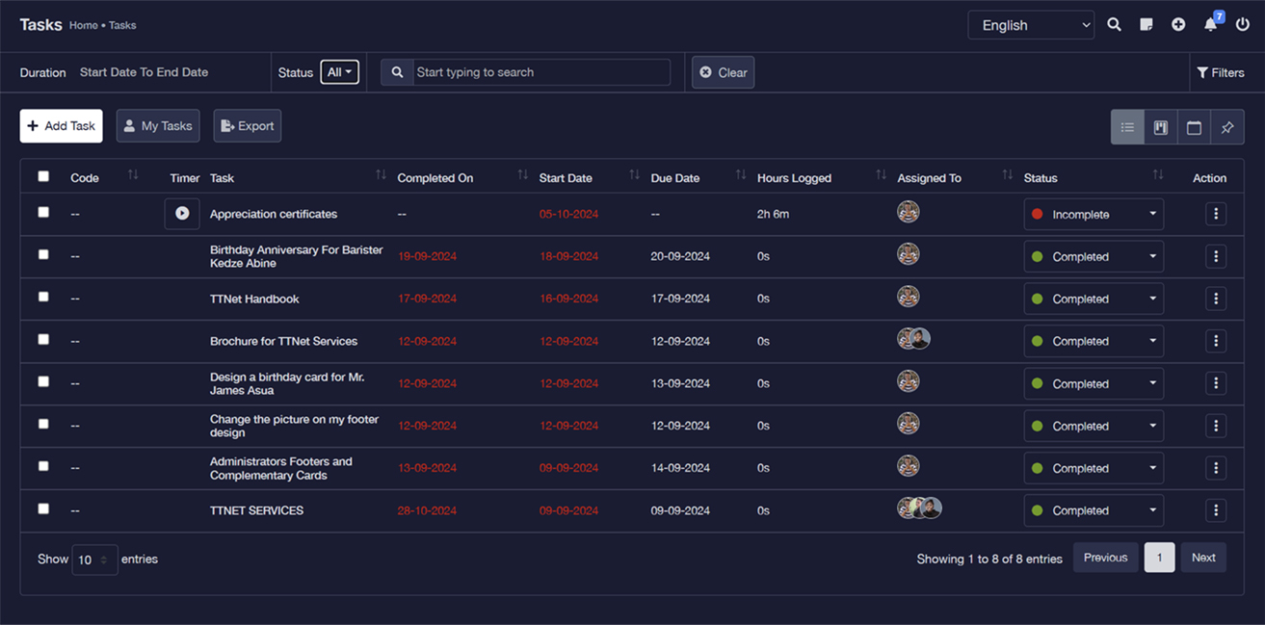
Task: Open the notifications bell
Action: tap(1211, 25)
